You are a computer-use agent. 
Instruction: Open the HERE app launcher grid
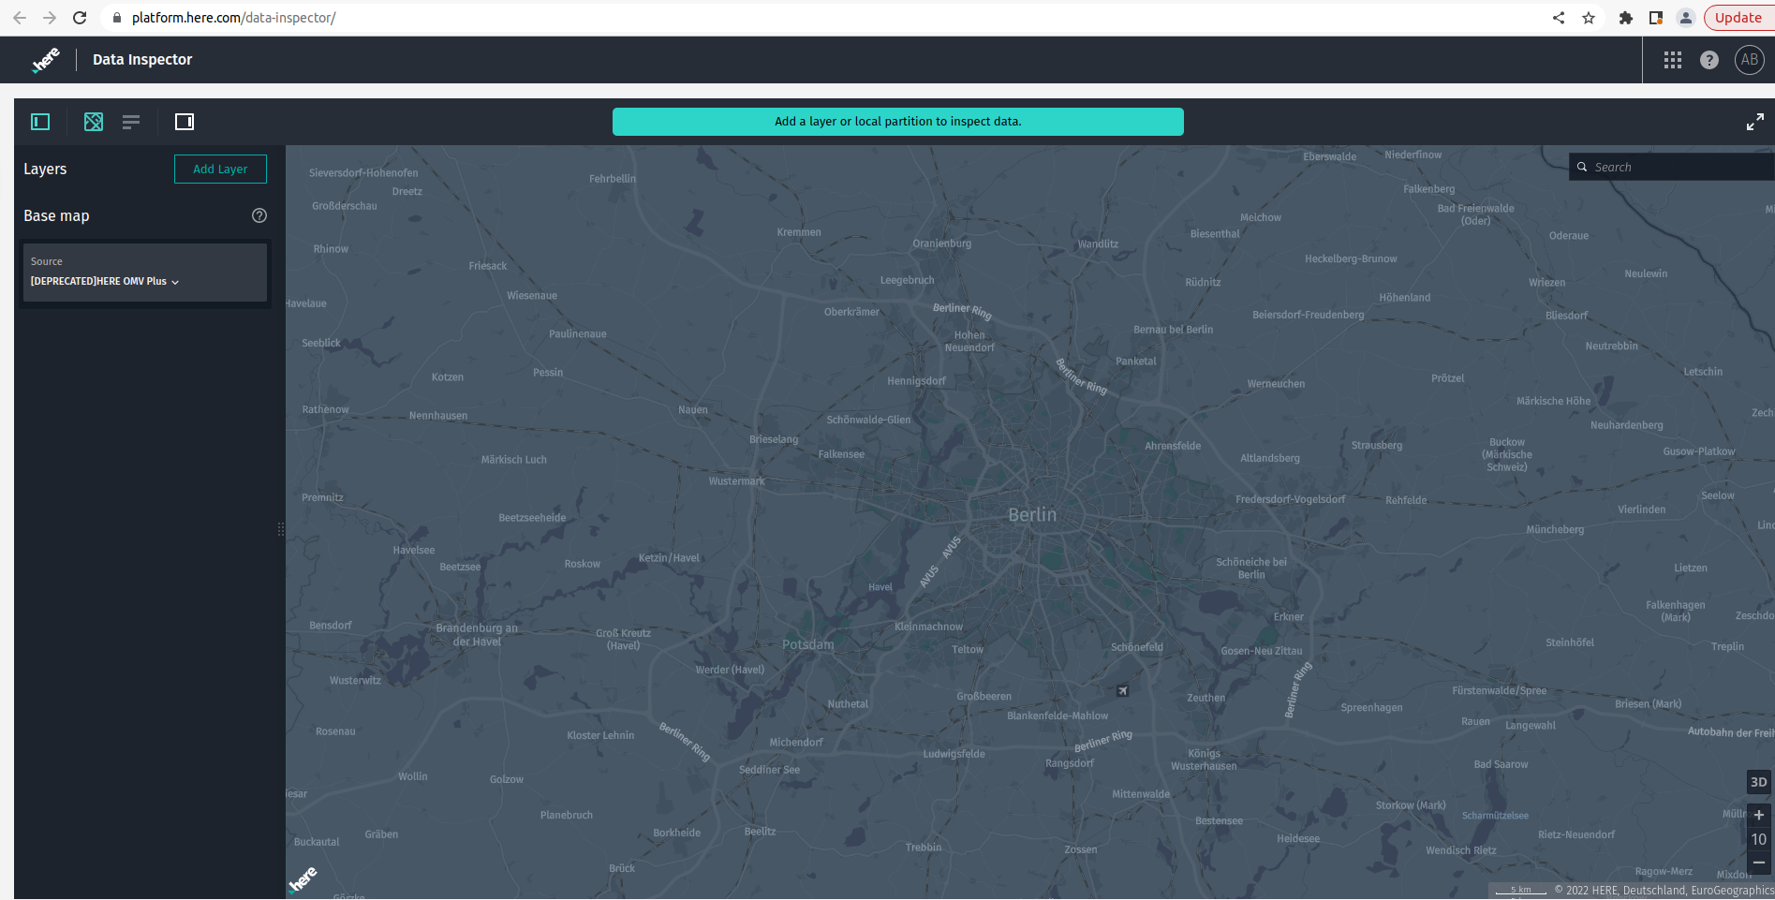pyautogui.click(x=1673, y=59)
